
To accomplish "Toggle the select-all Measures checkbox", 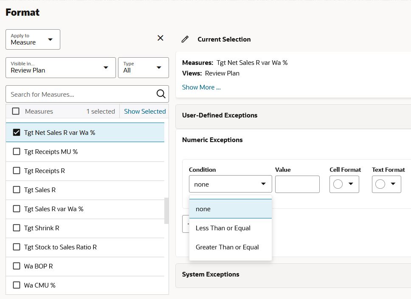I will pyautogui.click(x=16, y=111).
